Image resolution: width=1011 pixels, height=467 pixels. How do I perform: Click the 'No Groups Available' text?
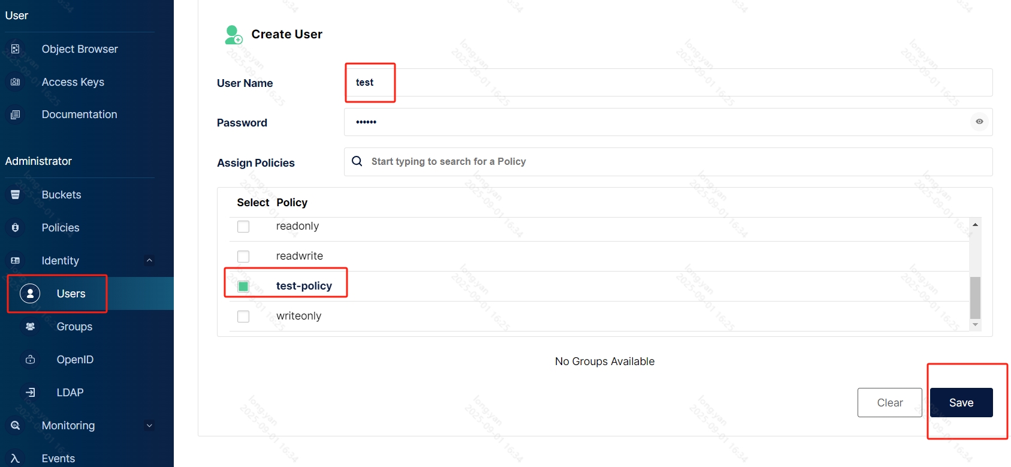coord(605,361)
